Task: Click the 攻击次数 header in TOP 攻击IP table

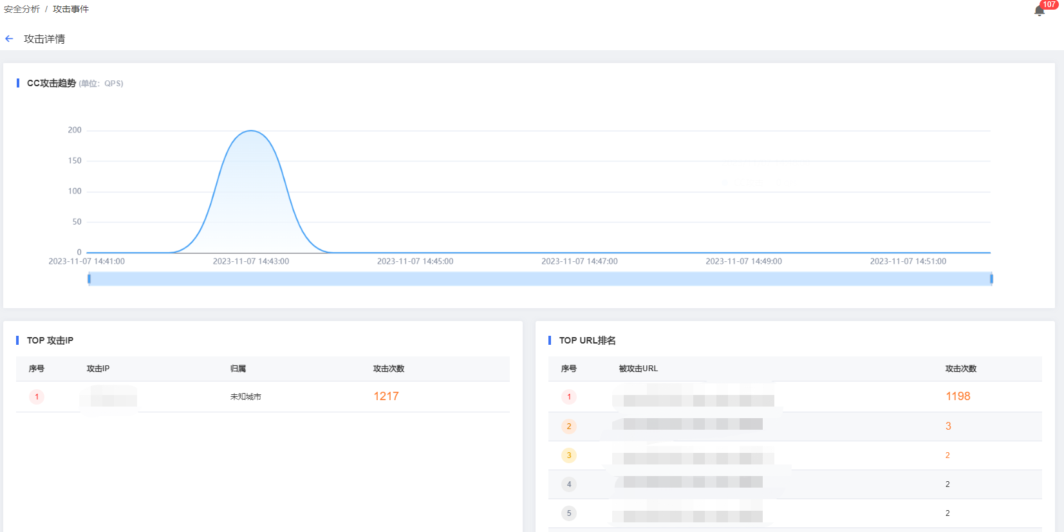Action: click(389, 369)
